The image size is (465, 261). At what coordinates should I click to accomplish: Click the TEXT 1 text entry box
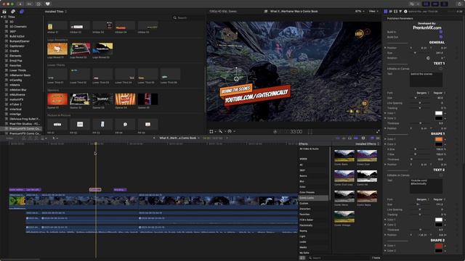(x=426, y=79)
